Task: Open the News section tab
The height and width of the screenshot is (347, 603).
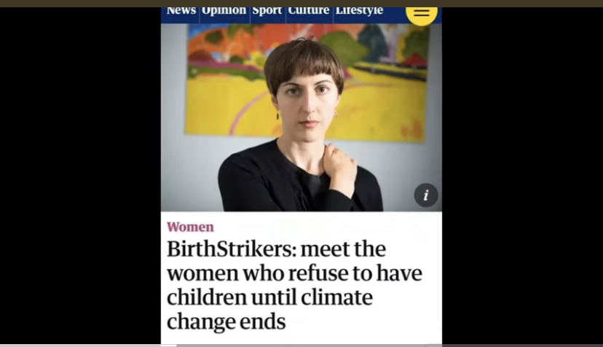Action: point(181,12)
